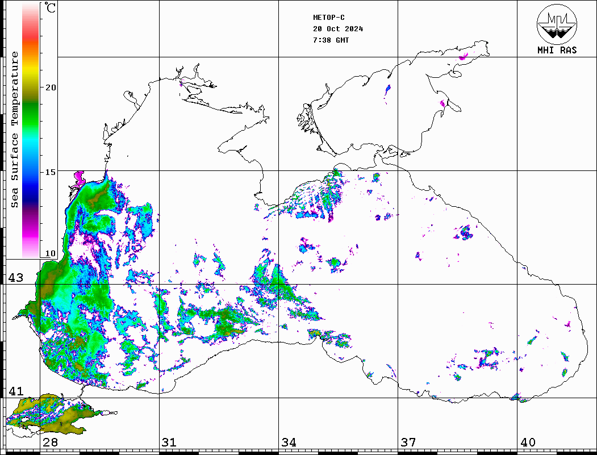Image resolution: width=597 pixels, height=455 pixels.
Task: Click the longitude label '31'
Action: click(x=169, y=443)
